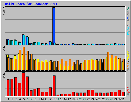
Task: Click day label 23 on the x-axis
Action: (x=92, y=99)
